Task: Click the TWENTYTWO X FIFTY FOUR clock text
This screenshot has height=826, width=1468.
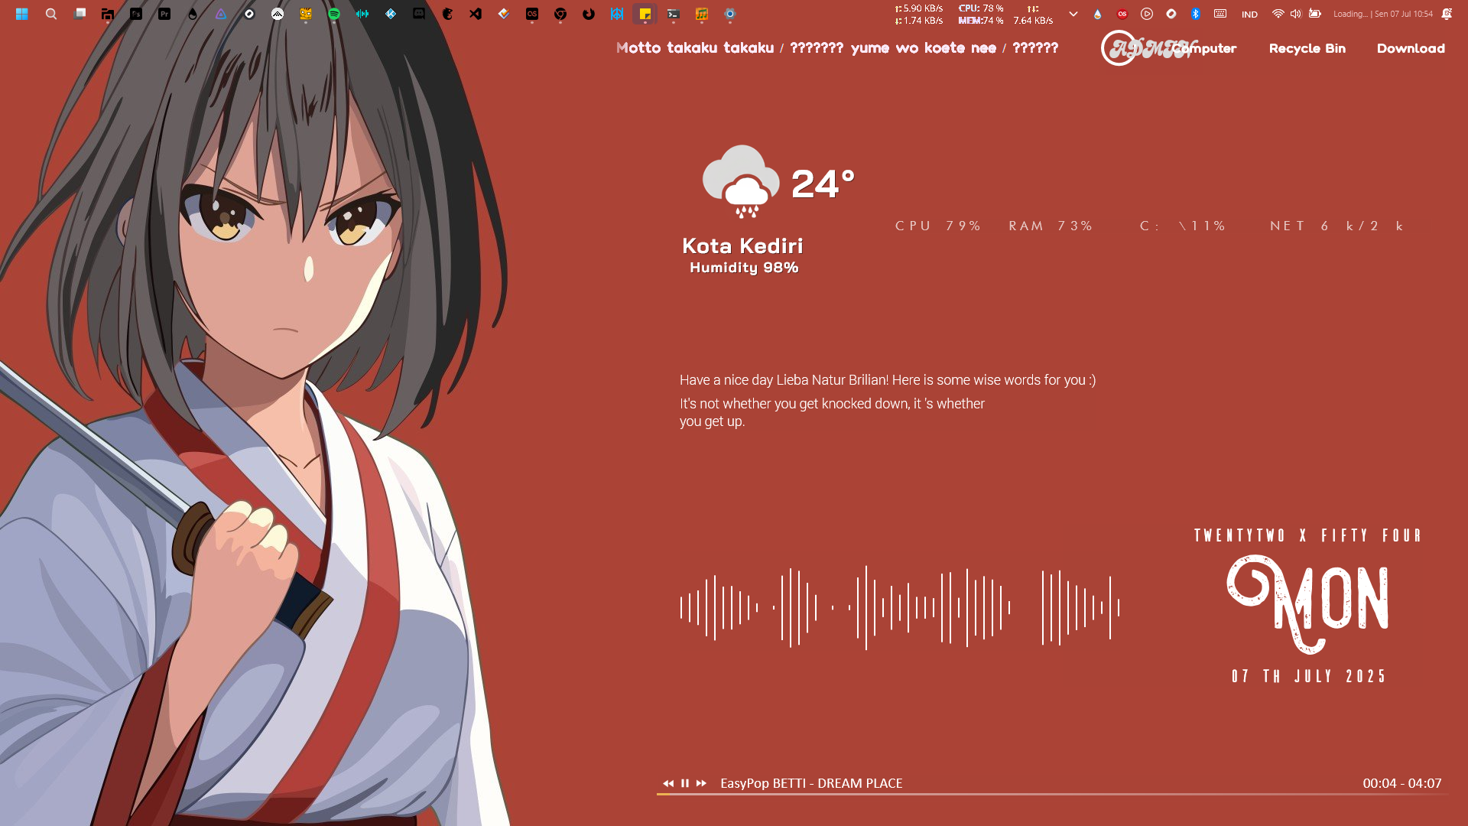Action: tap(1308, 535)
